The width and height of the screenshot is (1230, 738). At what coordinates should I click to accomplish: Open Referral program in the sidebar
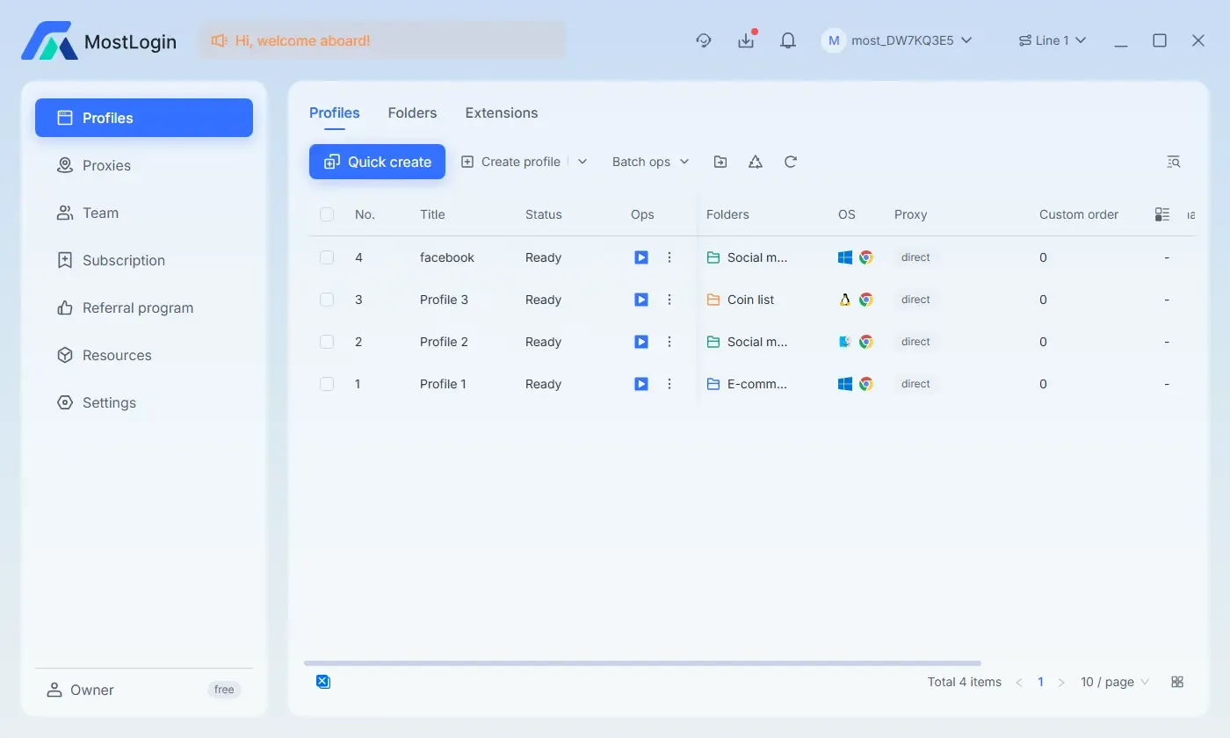[144, 307]
